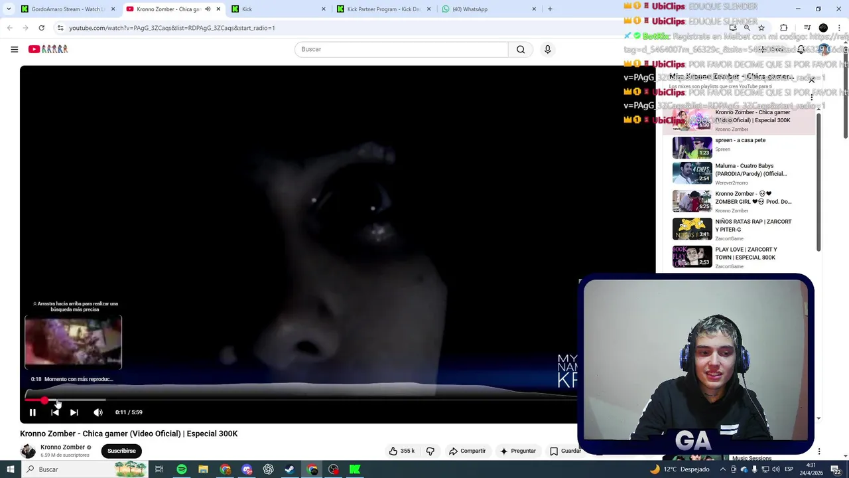This screenshot has width=849, height=478.
Task: Open the YouTube hamburger guide menu
Action: (x=14, y=49)
